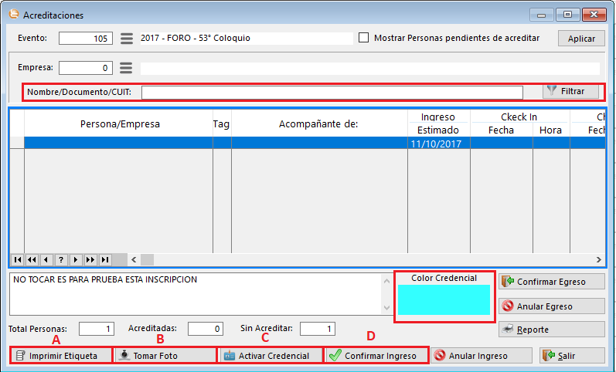Image resolution: width=616 pixels, height=372 pixels.
Task: Go to first record in grid navigator
Action: click(17, 259)
